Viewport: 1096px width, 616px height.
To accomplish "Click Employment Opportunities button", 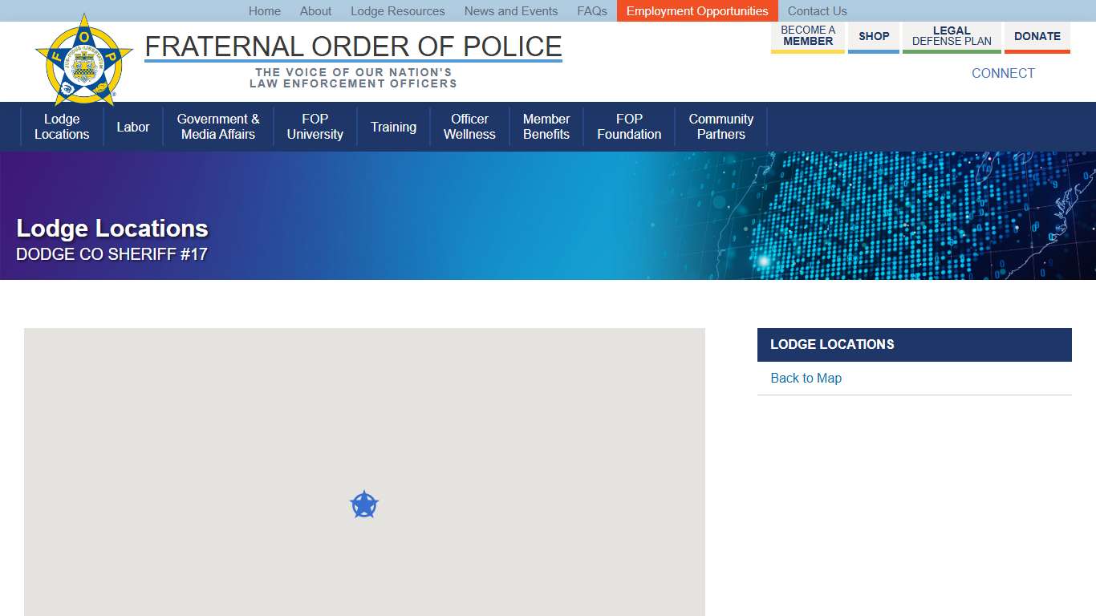I will click(697, 11).
